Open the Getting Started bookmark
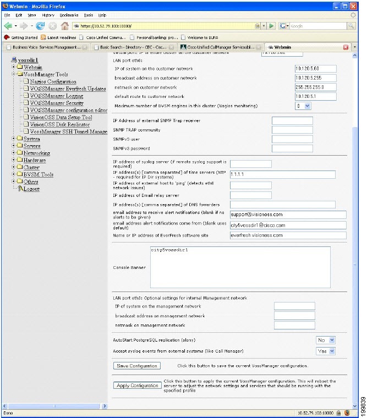Screen dimensions: 367x418 click(x=20, y=37)
